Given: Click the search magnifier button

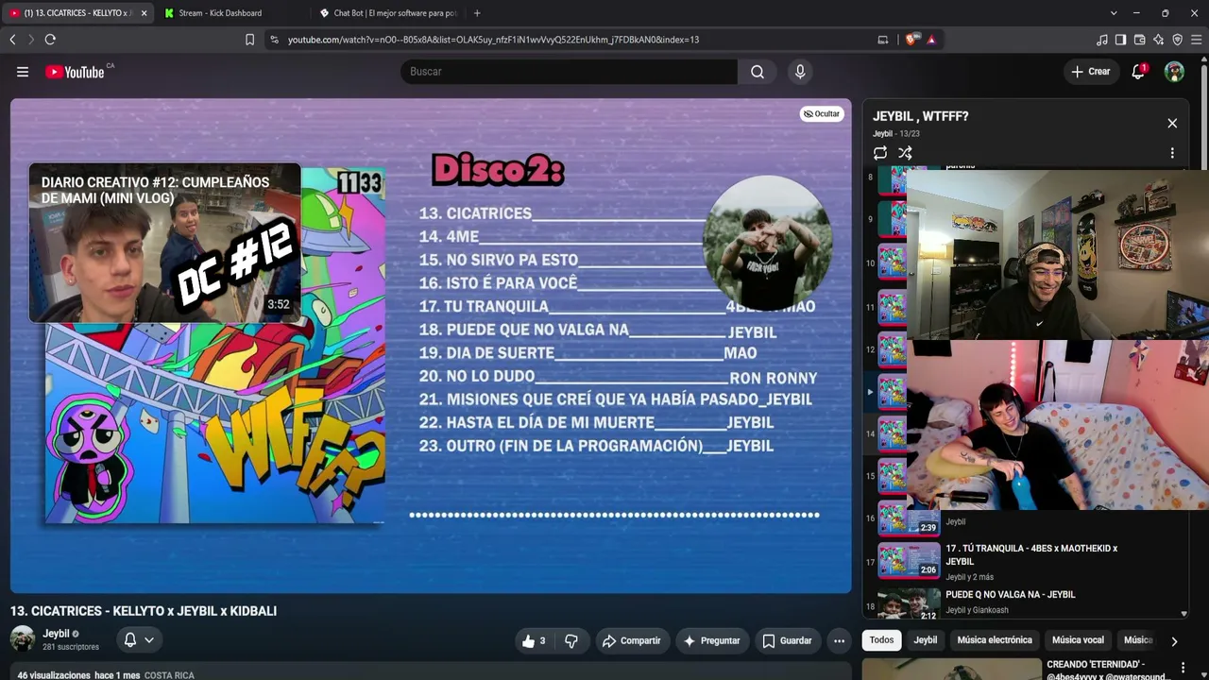Looking at the screenshot, I should click(x=758, y=72).
